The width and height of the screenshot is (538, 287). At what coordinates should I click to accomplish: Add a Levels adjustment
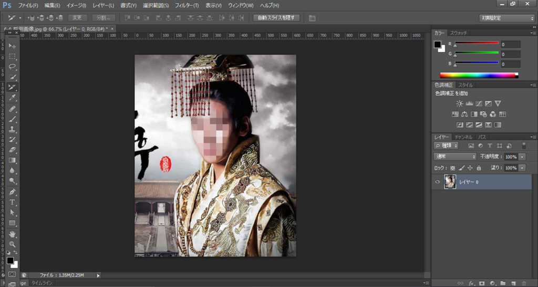coord(469,104)
